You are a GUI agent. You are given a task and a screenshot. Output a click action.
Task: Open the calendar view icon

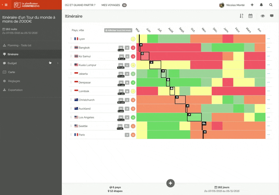[250, 16]
